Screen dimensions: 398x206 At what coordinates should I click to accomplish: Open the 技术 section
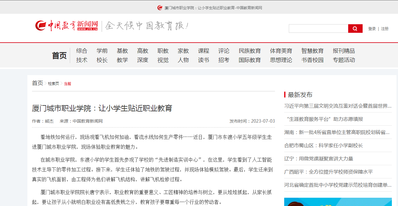(x=82, y=60)
